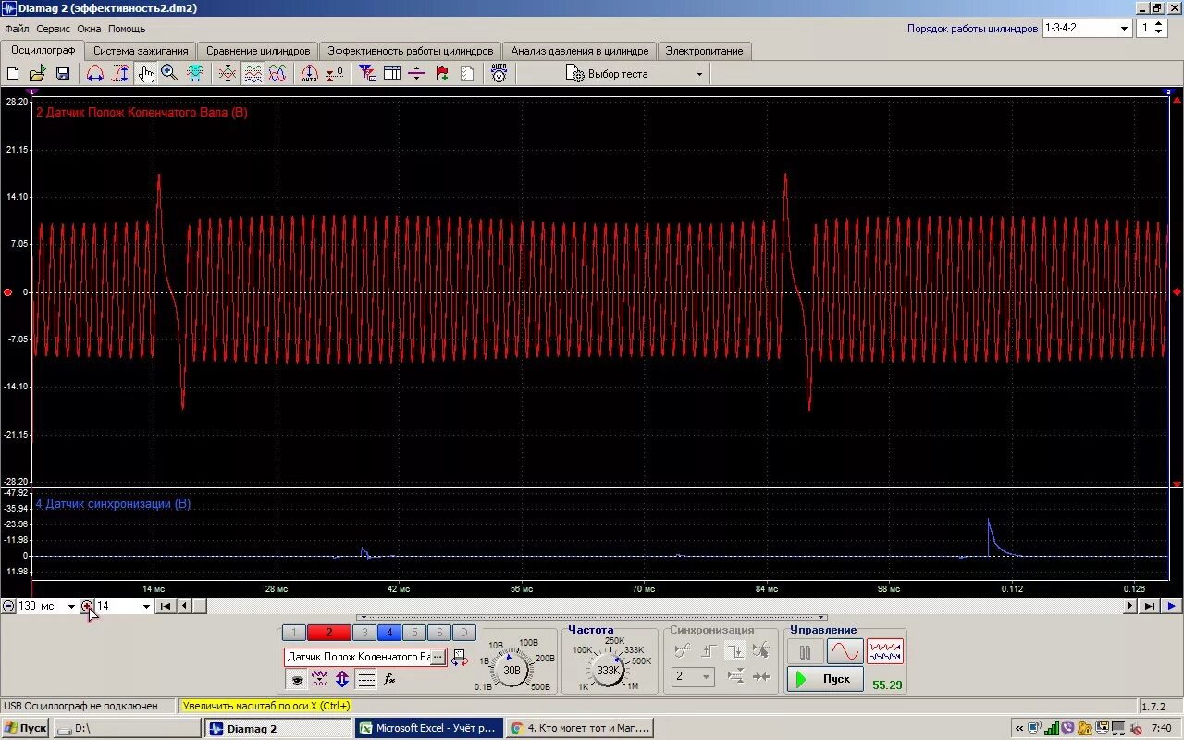Toggle red channel 2 button

click(328, 633)
